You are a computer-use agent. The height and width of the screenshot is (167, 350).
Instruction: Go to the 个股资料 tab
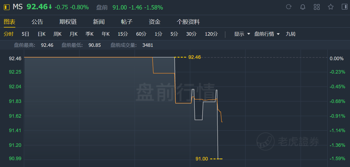(x=188, y=22)
